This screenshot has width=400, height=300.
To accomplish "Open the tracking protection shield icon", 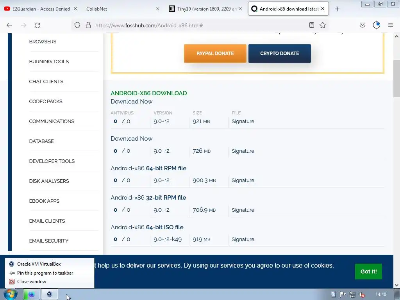I will coord(77,25).
